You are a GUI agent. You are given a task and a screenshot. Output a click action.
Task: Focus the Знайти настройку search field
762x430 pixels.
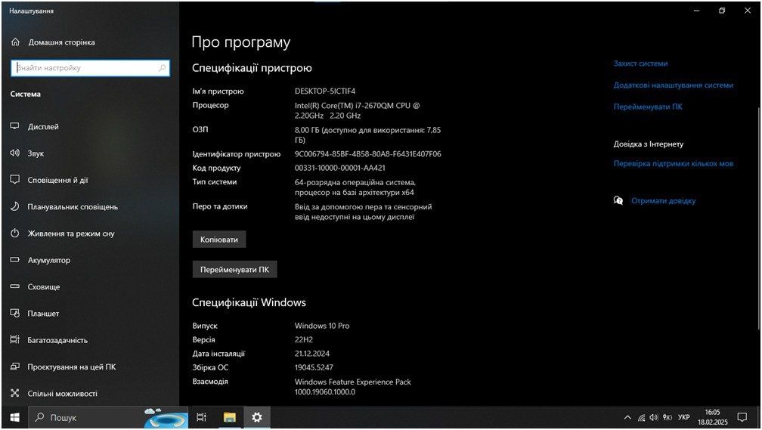pos(90,68)
